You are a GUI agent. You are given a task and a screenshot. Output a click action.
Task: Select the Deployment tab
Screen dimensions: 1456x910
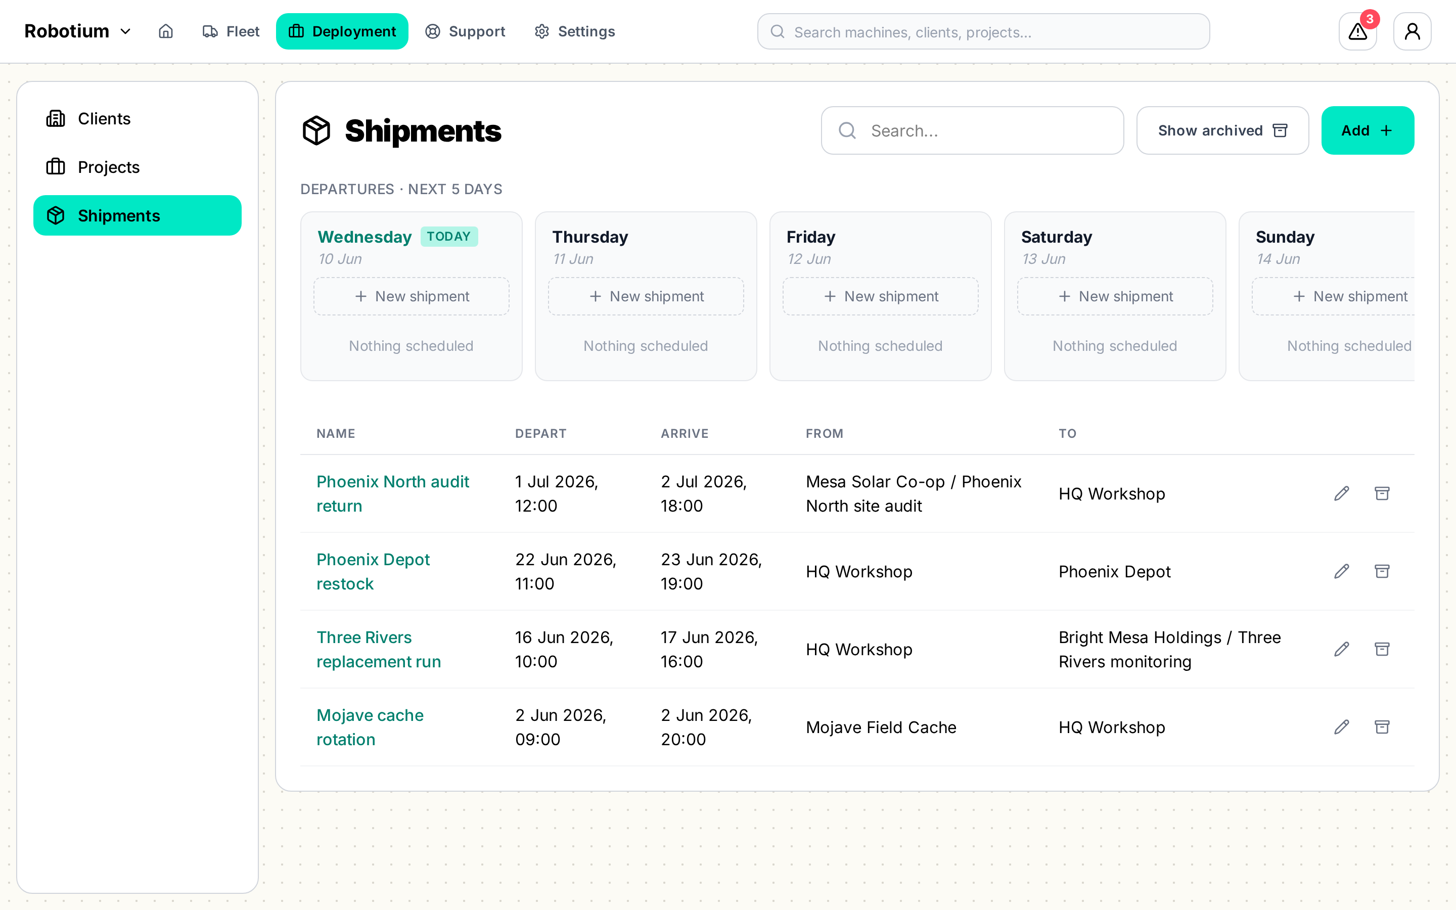[342, 31]
